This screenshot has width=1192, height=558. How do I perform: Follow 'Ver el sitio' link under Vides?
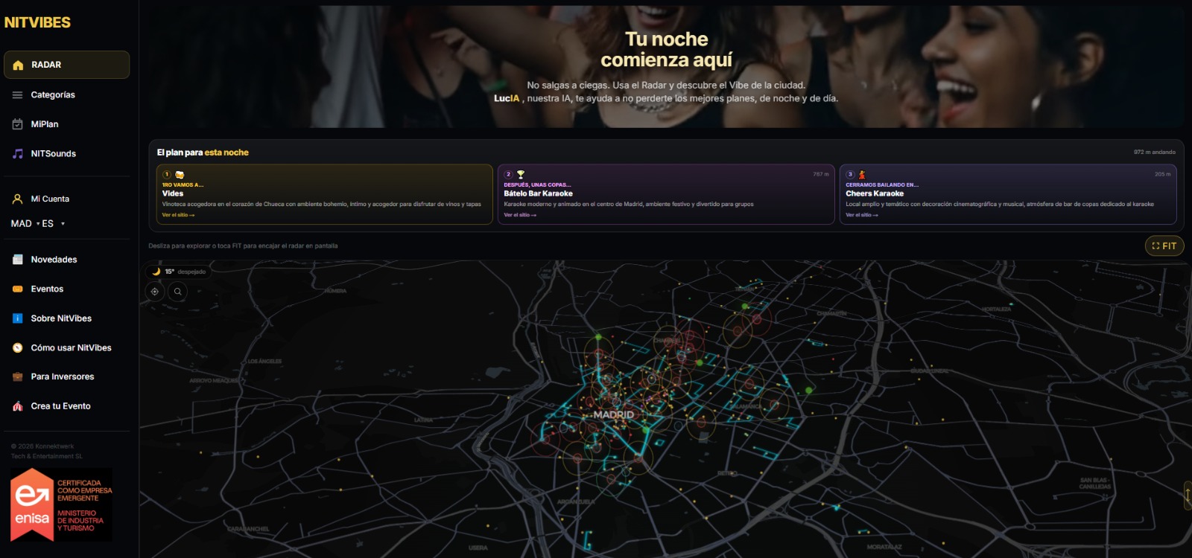click(x=178, y=215)
